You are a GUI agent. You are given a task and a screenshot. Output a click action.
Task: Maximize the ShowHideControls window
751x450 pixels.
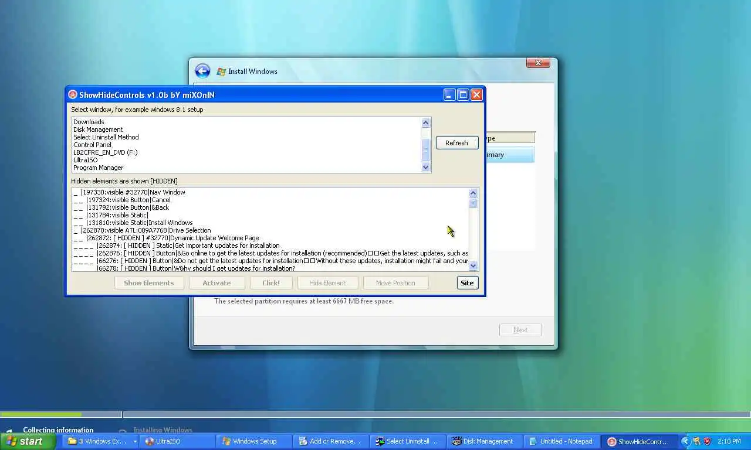tap(463, 94)
